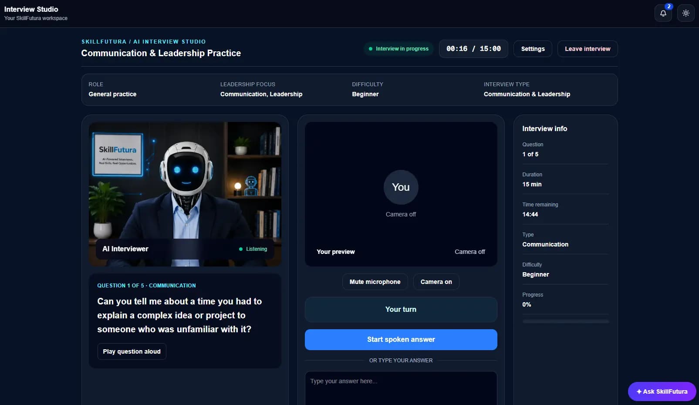Play the question aloud
The height and width of the screenshot is (405, 699).
coord(132,351)
